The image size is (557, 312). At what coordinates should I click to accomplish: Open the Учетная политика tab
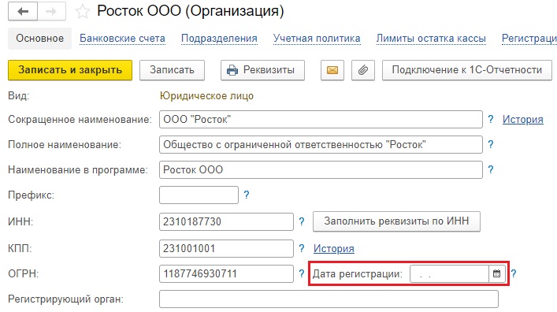[x=317, y=39]
